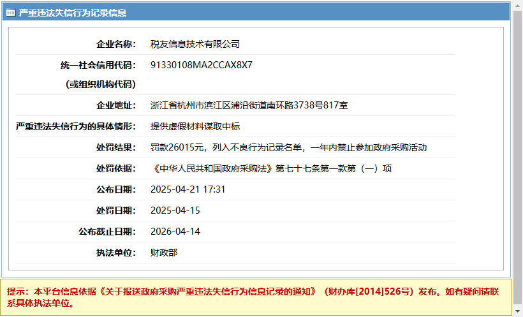Select the company name 税友信息技术有限公司
523x317 pixels.
[195, 44]
